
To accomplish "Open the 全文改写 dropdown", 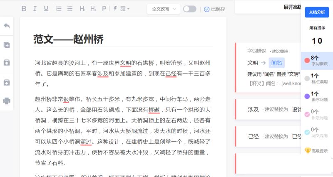I will click(x=163, y=9).
